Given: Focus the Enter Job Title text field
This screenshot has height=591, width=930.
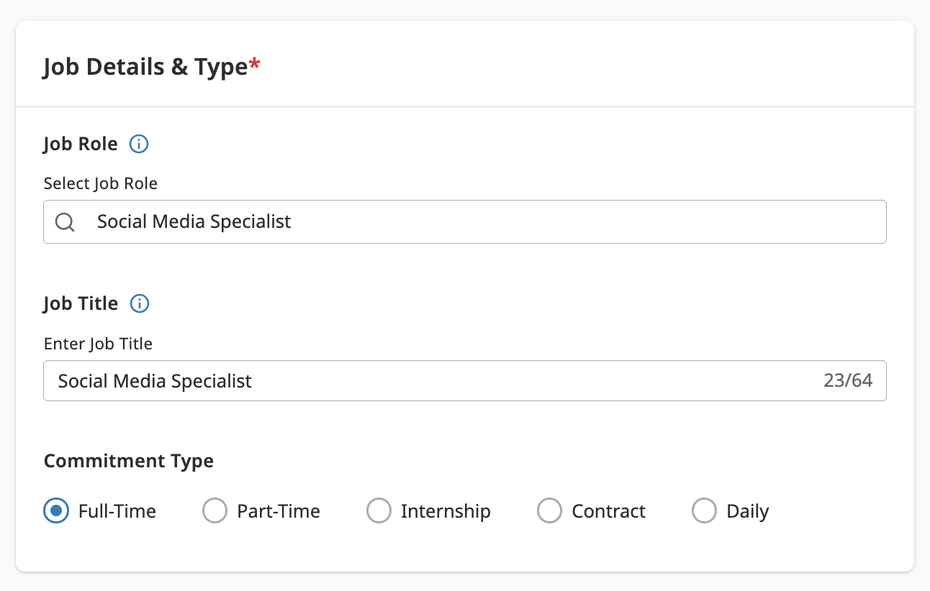Looking at the screenshot, I should 465,380.
